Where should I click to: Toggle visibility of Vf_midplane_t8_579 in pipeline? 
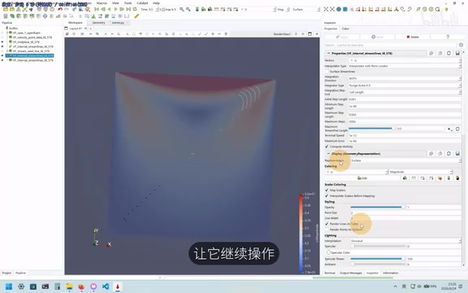(2, 42)
